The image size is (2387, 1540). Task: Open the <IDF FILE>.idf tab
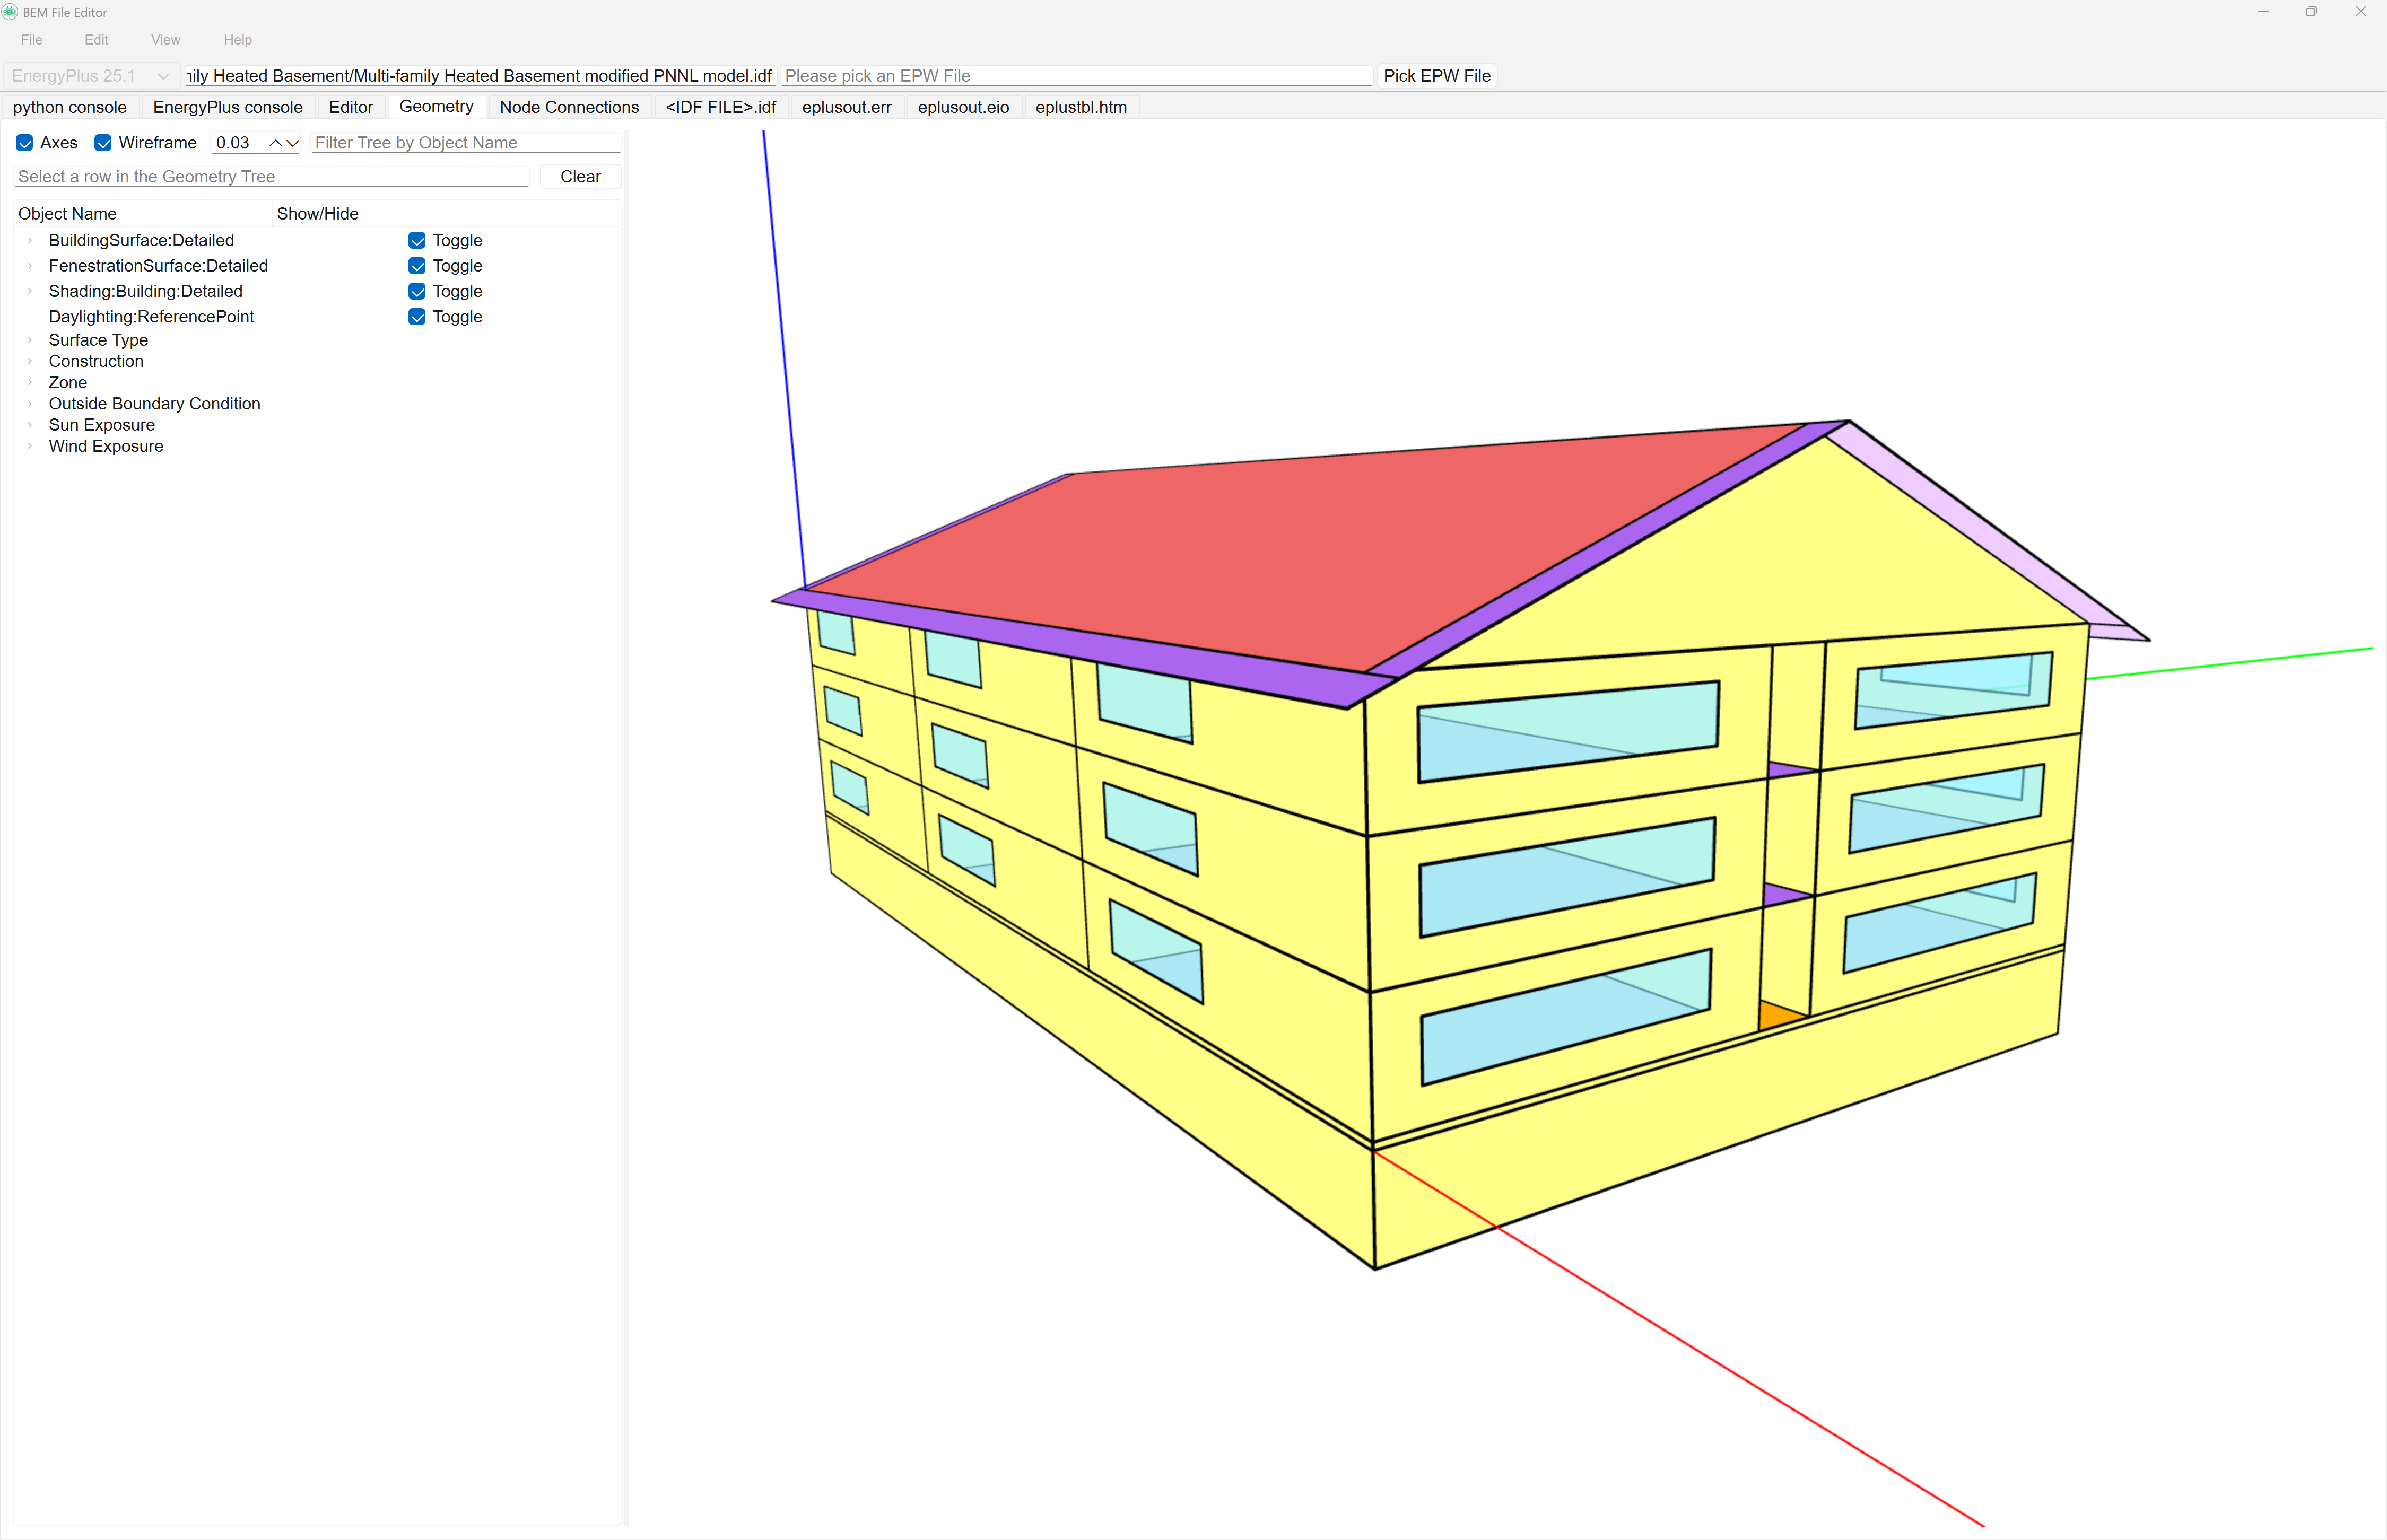click(x=721, y=107)
